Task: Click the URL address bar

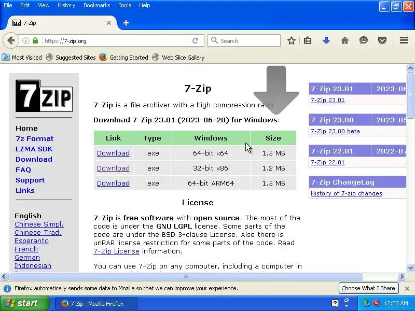Action: pyautogui.click(x=115, y=41)
